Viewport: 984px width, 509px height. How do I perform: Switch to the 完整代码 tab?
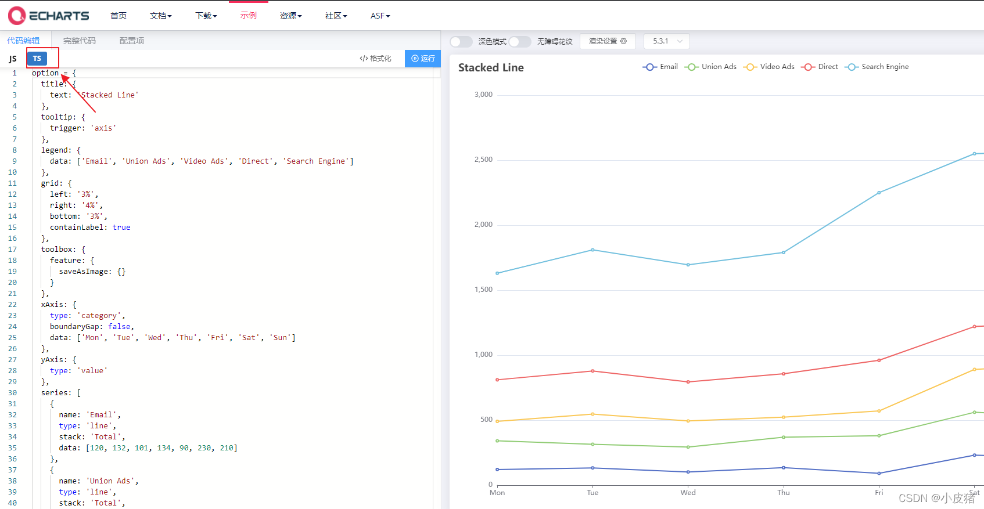click(80, 41)
